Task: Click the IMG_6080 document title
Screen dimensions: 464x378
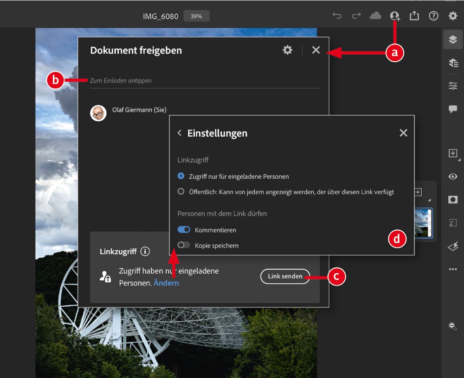Action: [x=161, y=16]
